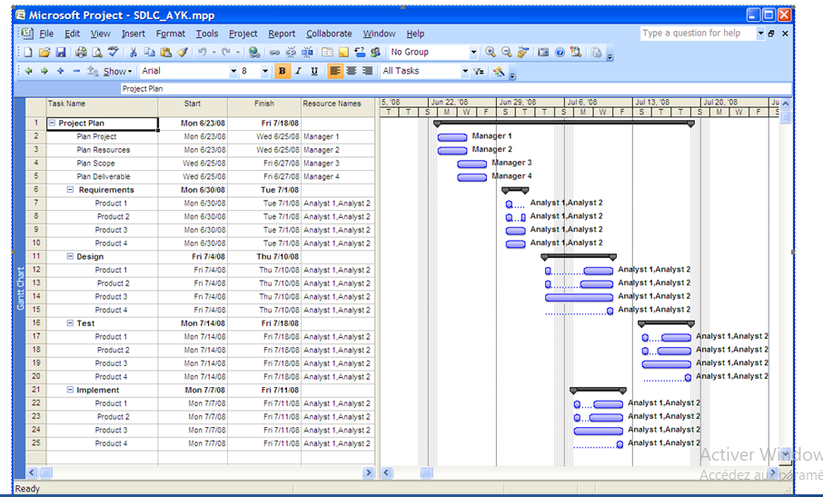Indent the task with the right green arrow
This screenshot has width=823, height=497.
pos(45,71)
